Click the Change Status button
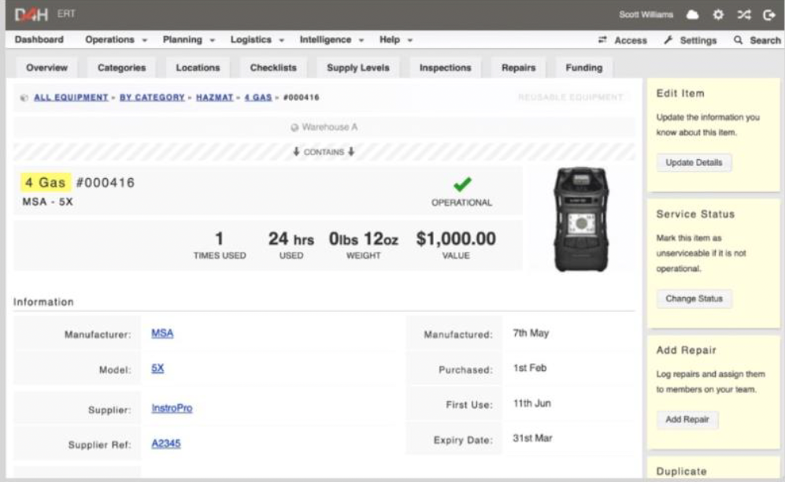 tap(694, 298)
